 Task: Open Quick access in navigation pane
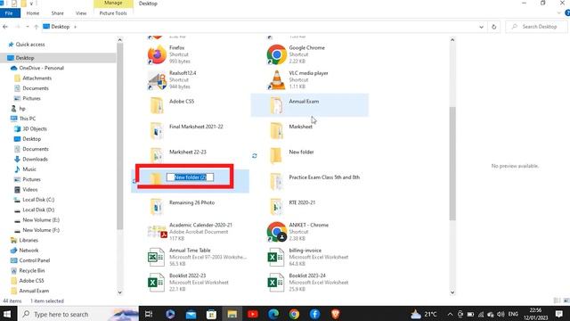(x=30, y=45)
